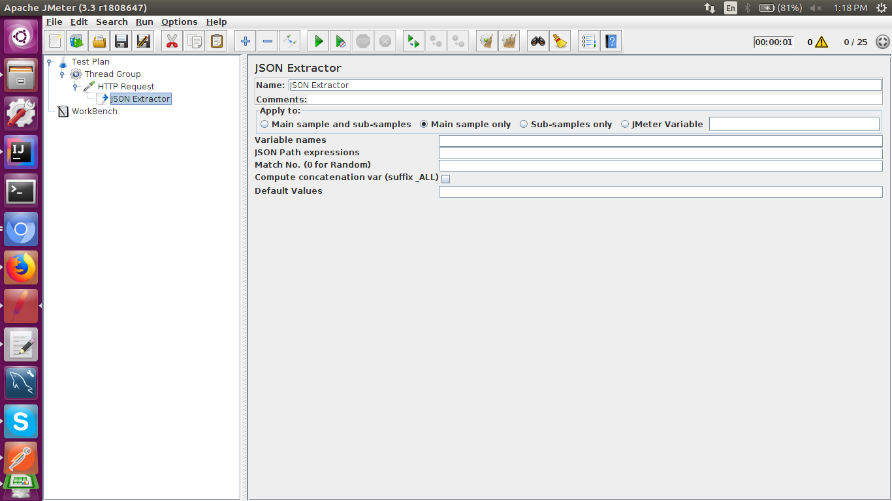
Task: Open the system power menu icon
Action: coord(882,8)
